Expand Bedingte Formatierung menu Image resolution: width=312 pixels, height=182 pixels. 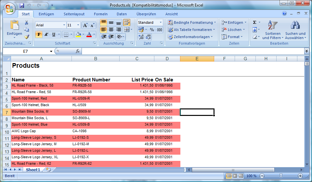pos(192,22)
